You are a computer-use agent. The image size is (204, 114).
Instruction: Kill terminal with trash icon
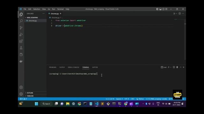tap(177, 67)
